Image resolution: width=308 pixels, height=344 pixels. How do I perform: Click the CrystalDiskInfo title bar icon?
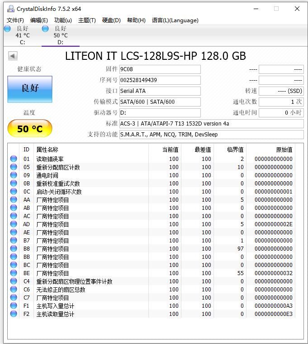pyautogui.click(x=10, y=9)
